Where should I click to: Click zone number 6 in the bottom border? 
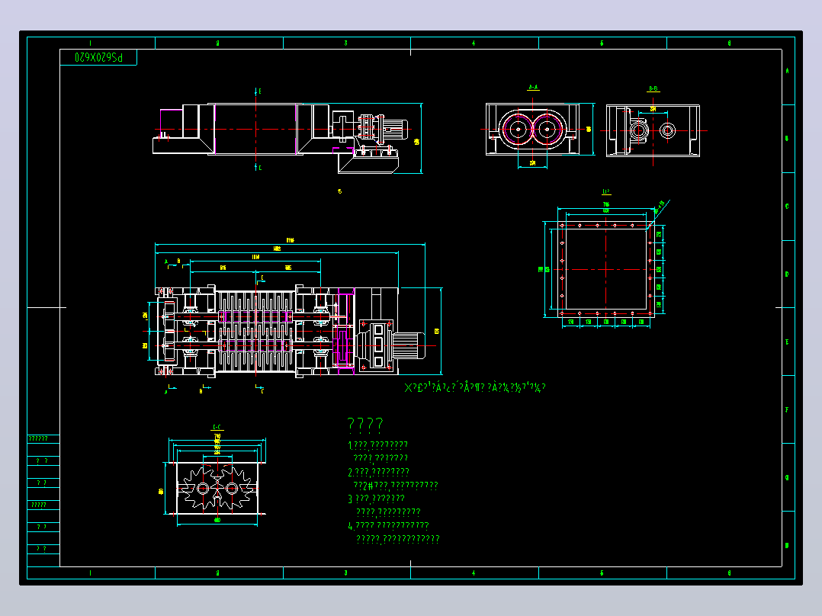pos(730,573)
